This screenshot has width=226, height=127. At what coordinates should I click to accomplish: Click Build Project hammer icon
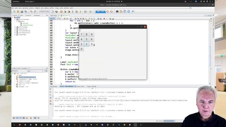[x=73, y=12]
